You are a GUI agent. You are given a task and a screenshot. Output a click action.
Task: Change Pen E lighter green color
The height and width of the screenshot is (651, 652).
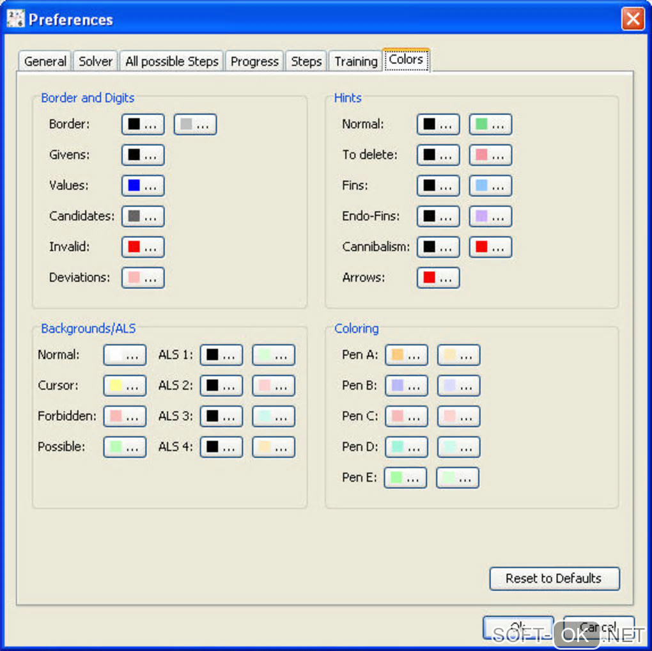coord(458,478)
